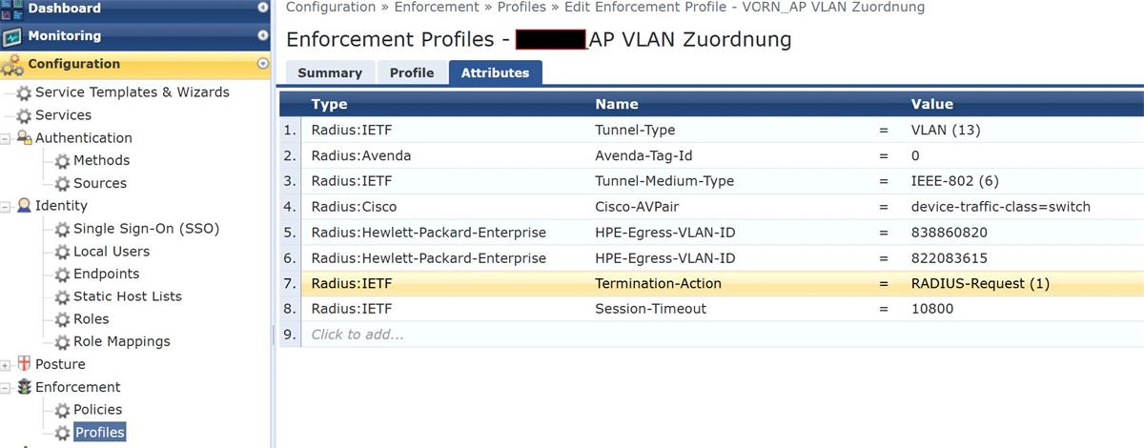This screenshot has height=448, width=1144.
Task: Open Role Mappings in sidebar
Action: pos(121,341)
